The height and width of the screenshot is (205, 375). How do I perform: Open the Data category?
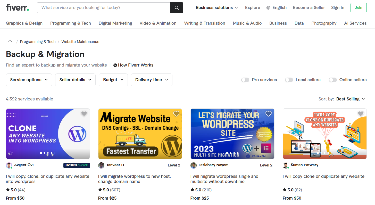[x=299, y=23]
